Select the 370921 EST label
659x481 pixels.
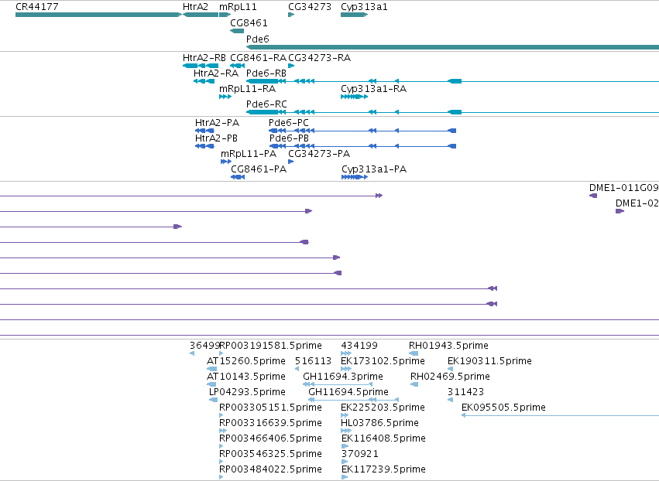360,454
